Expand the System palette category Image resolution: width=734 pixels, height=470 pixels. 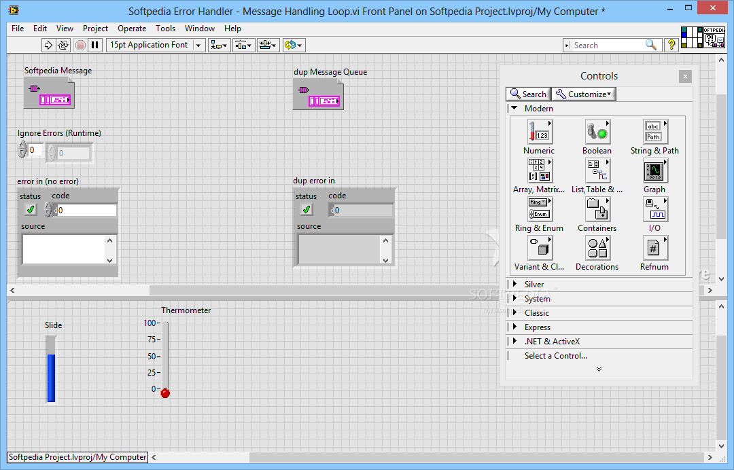tap(514, 298)
